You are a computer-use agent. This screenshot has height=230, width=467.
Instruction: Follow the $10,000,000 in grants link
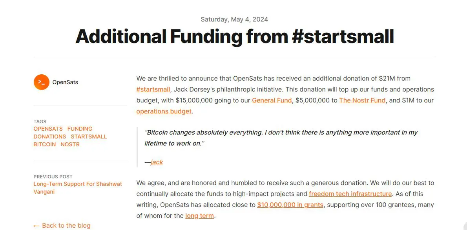coord(290,205)
